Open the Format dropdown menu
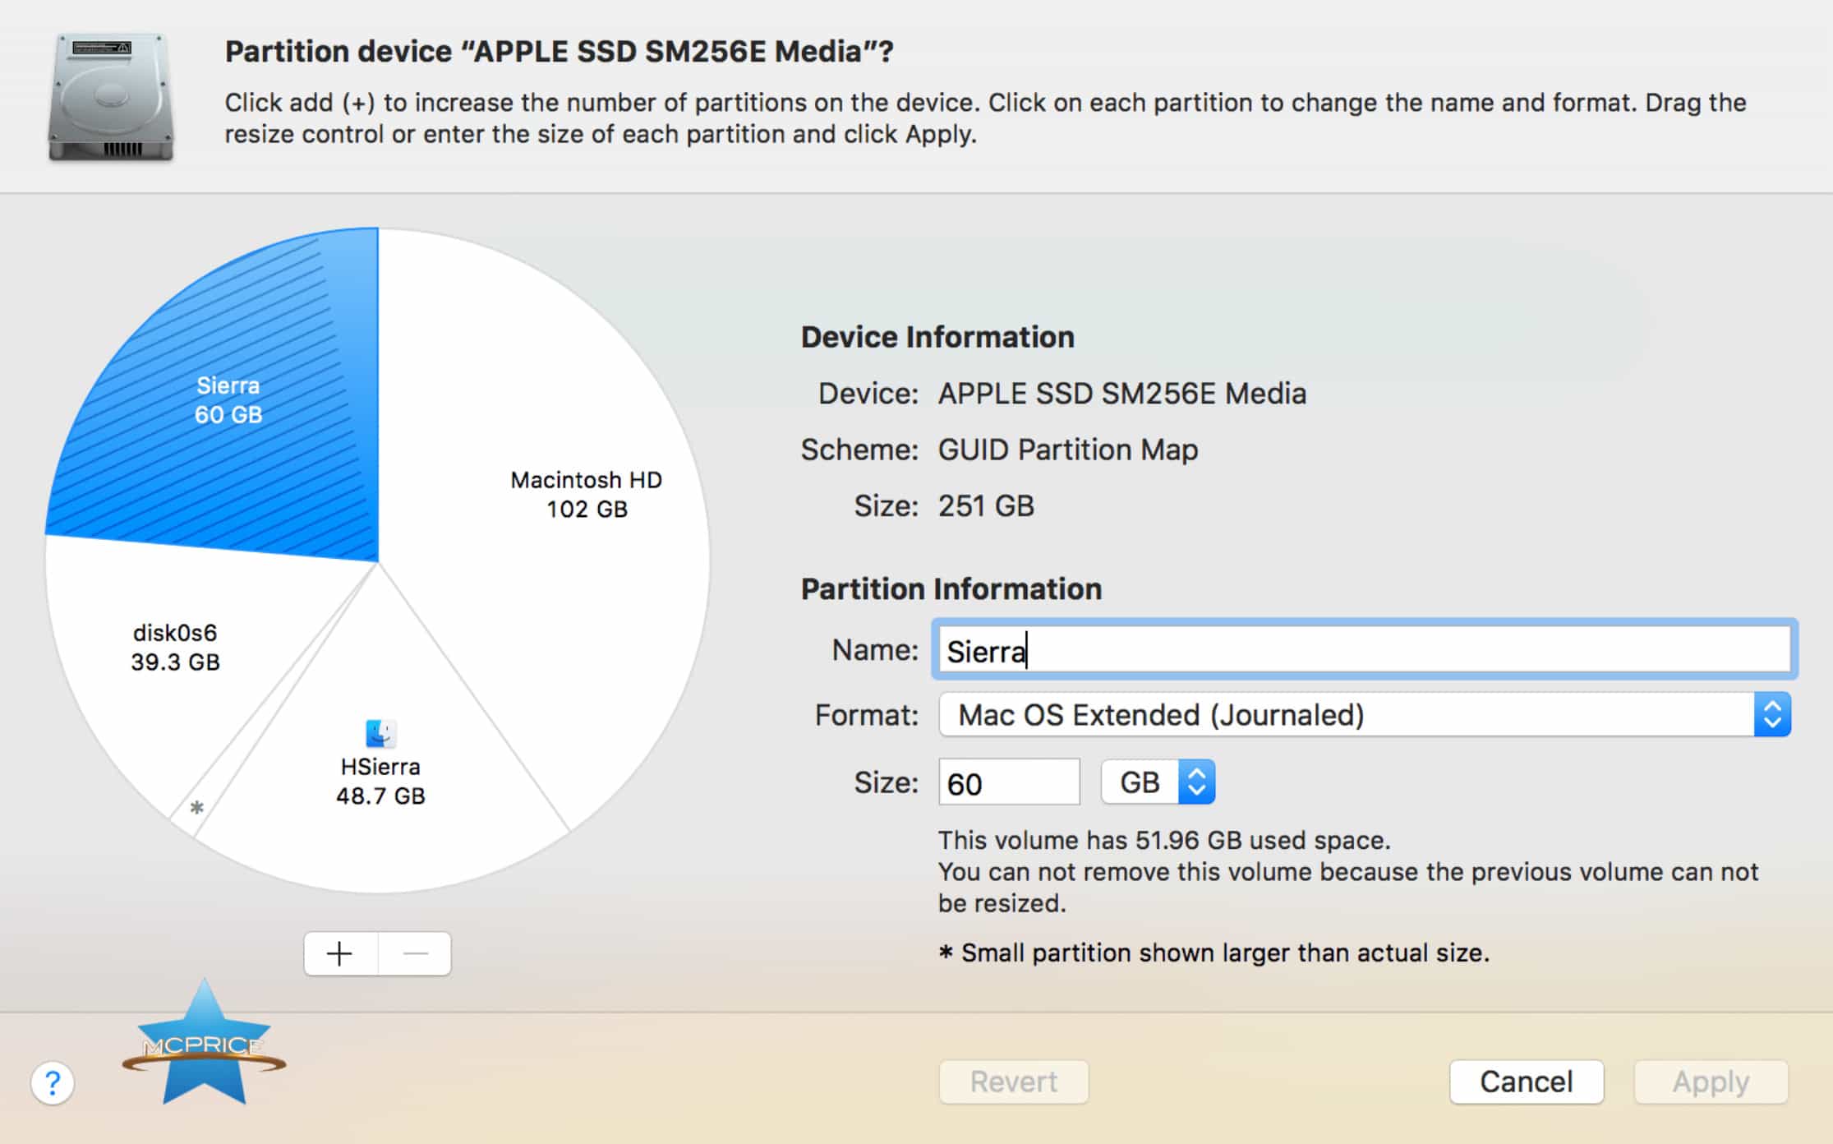Viewport: 1833px width, 1144px height. pos(1364,715)
